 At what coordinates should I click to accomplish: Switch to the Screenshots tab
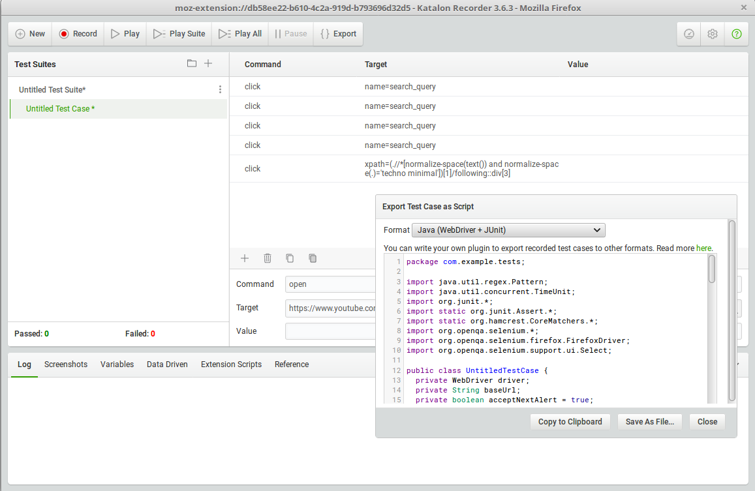[x=66, y=365]
